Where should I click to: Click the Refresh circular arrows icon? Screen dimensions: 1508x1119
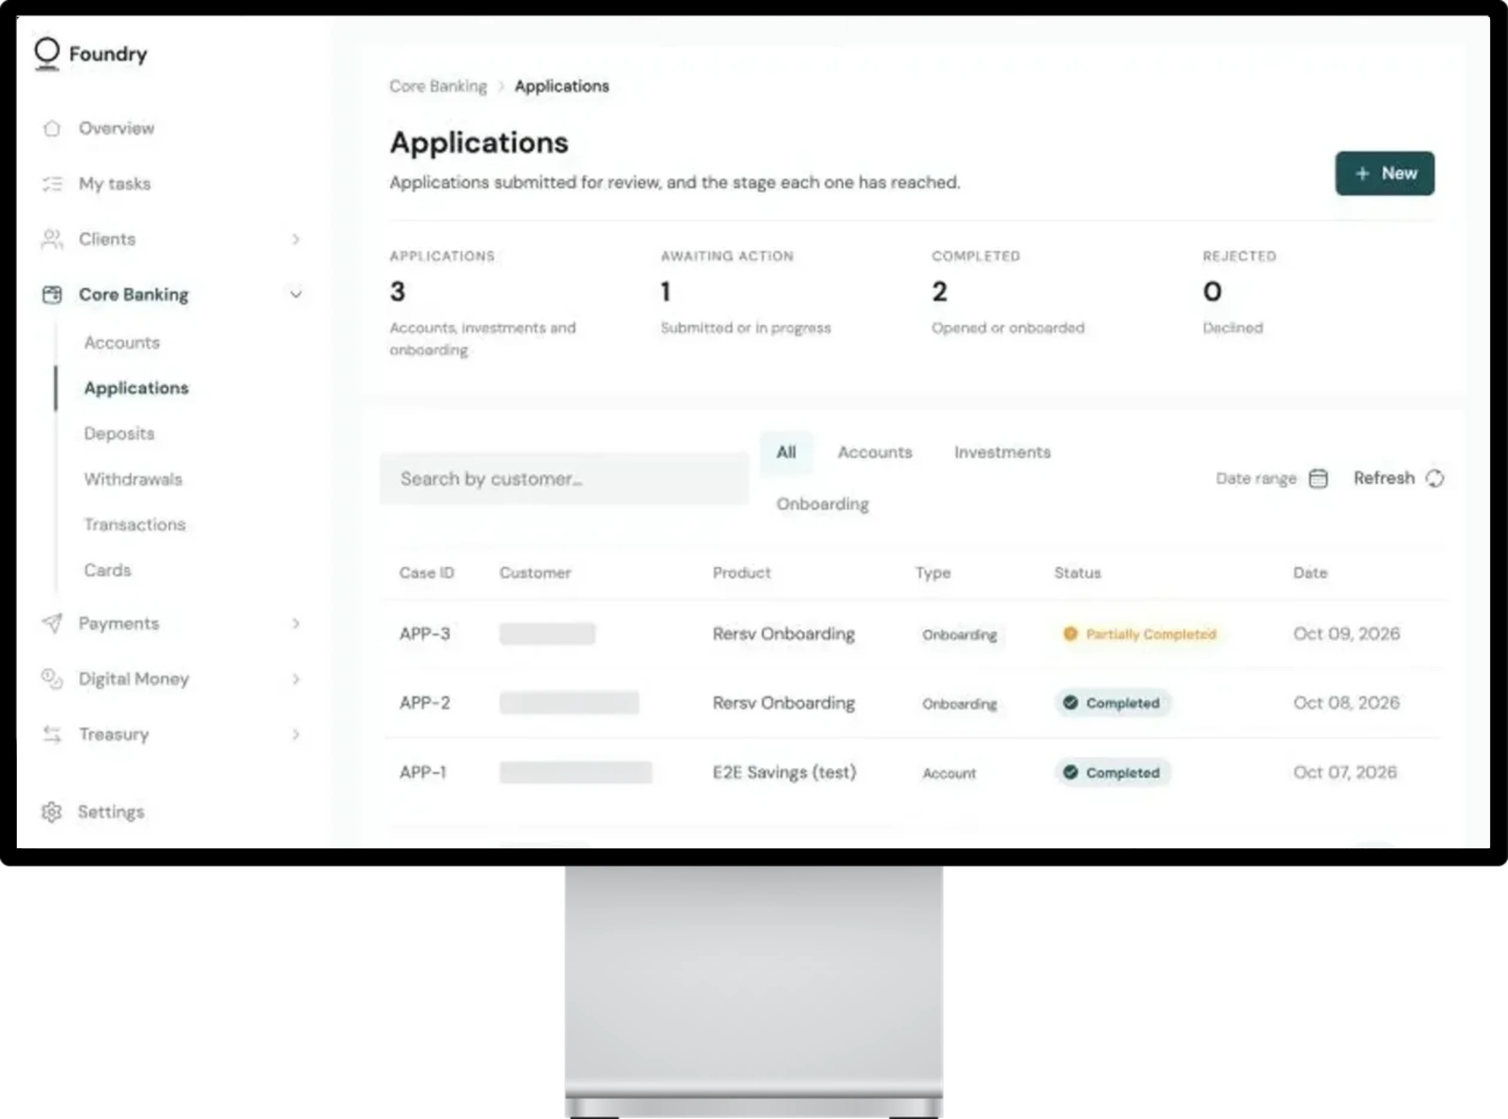click(x=1434, y=478)
